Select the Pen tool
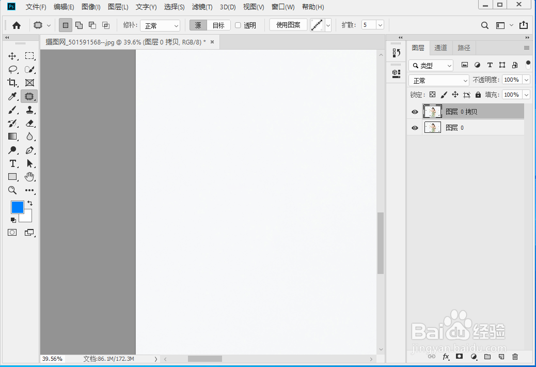This screenshot has height=367, width=536. [x=29, y=150]
